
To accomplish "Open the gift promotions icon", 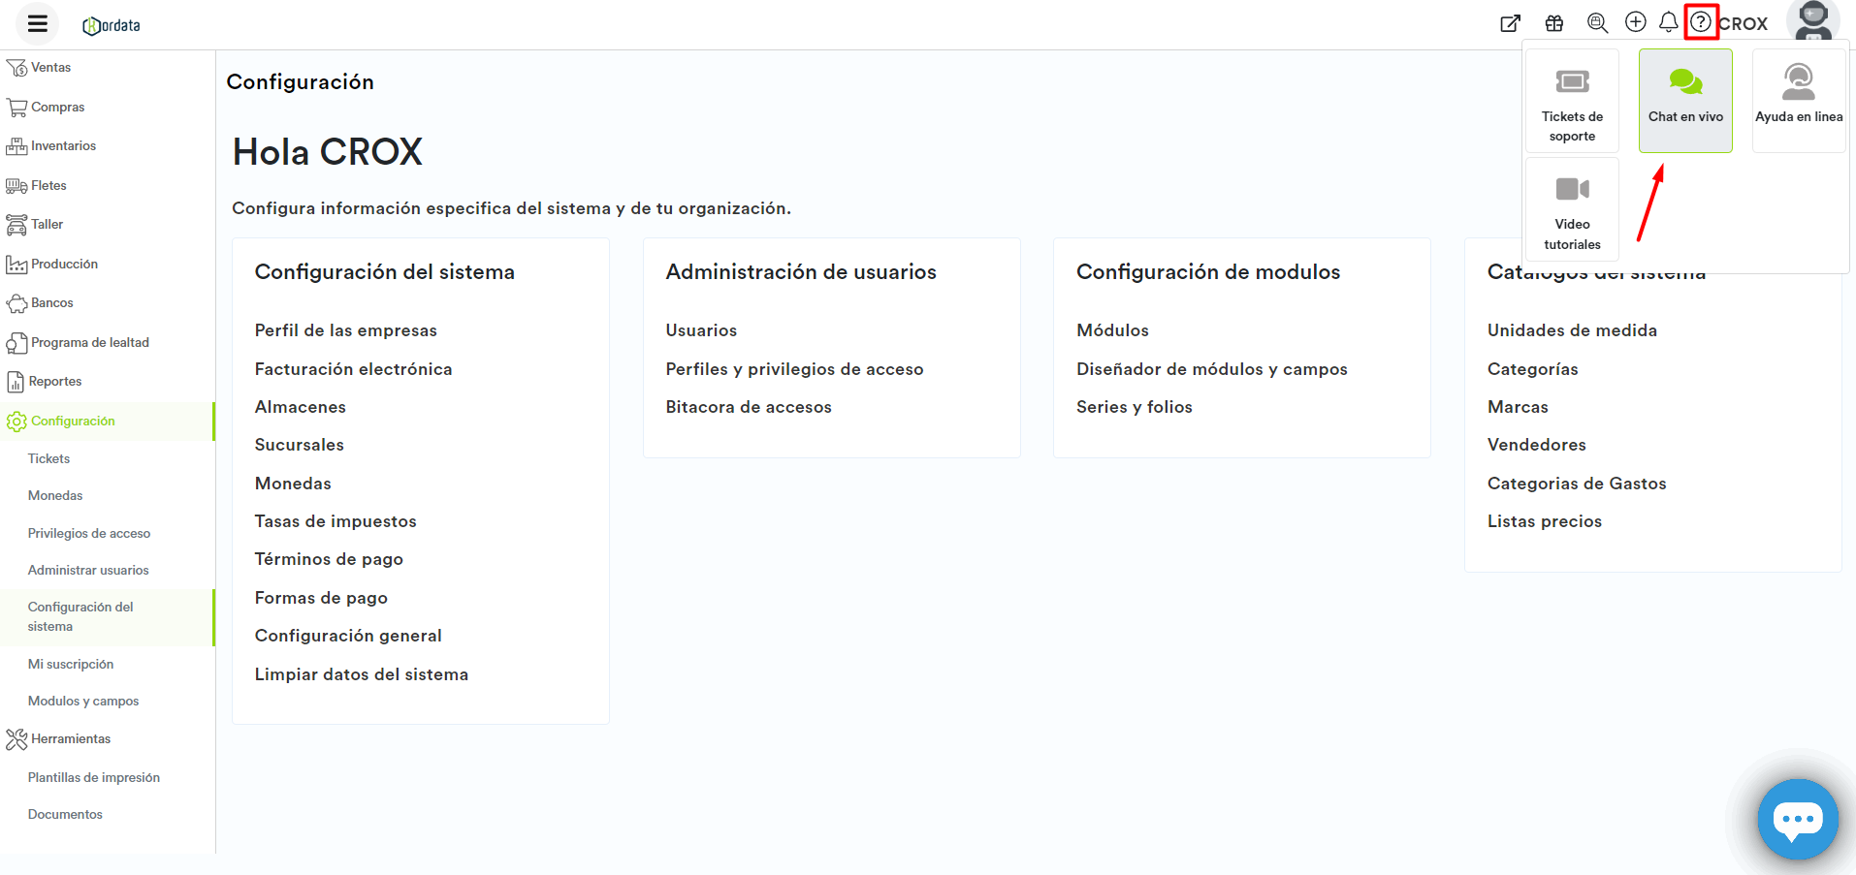I will [1553, 21].
